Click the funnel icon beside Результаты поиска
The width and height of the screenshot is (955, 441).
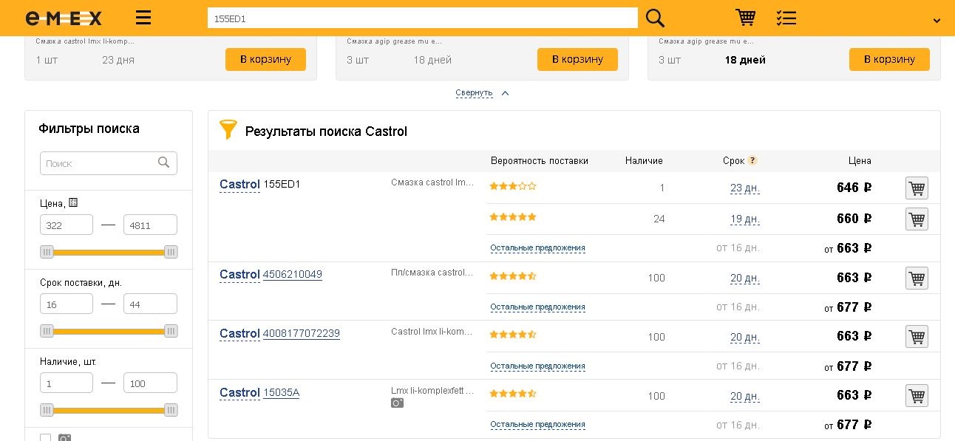click(x=228, y=130)
